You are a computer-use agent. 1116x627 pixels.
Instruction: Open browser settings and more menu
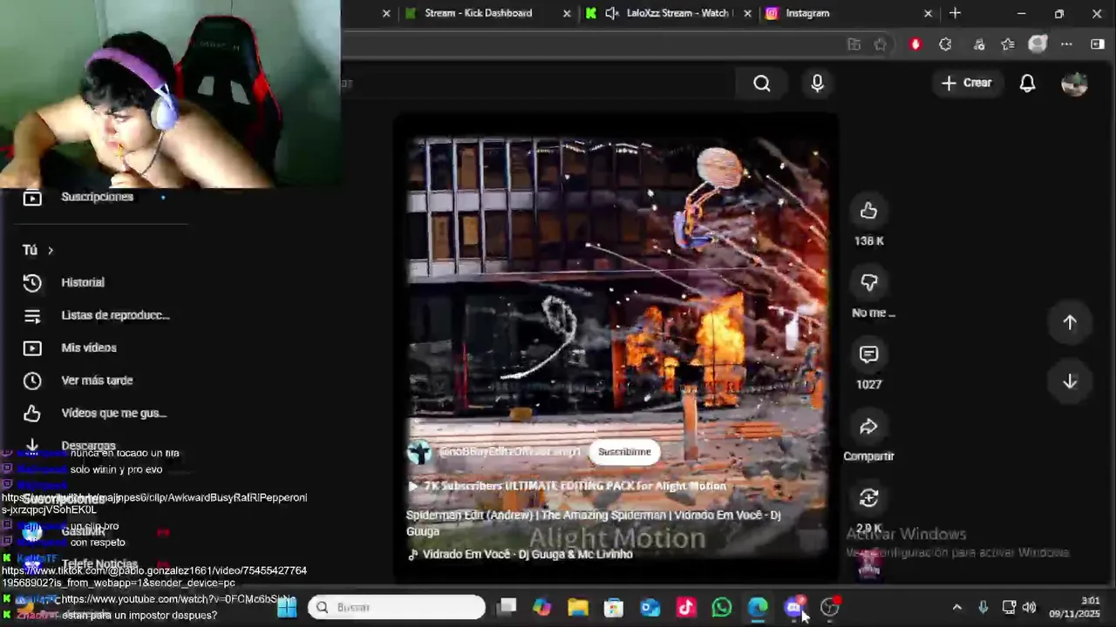click(1066, 44)
